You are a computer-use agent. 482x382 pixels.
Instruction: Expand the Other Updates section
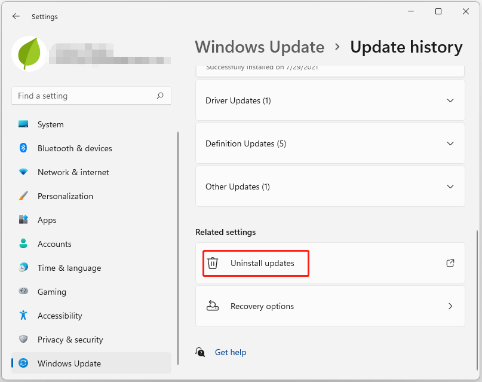(330, 187)
